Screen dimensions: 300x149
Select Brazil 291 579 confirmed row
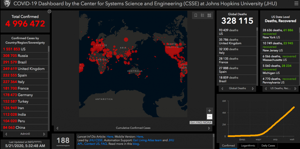coord(24,62)
